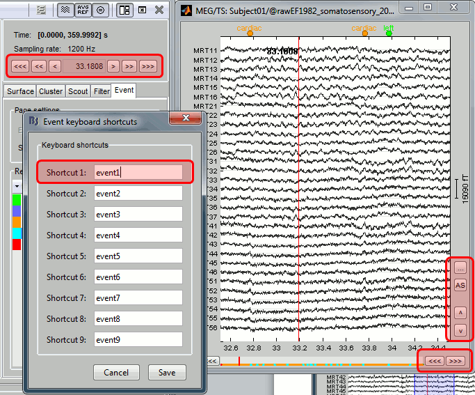Cancel the keyboard shortcuts dialog
Viewport: 475px width, 395px height.
coord(116,373)
